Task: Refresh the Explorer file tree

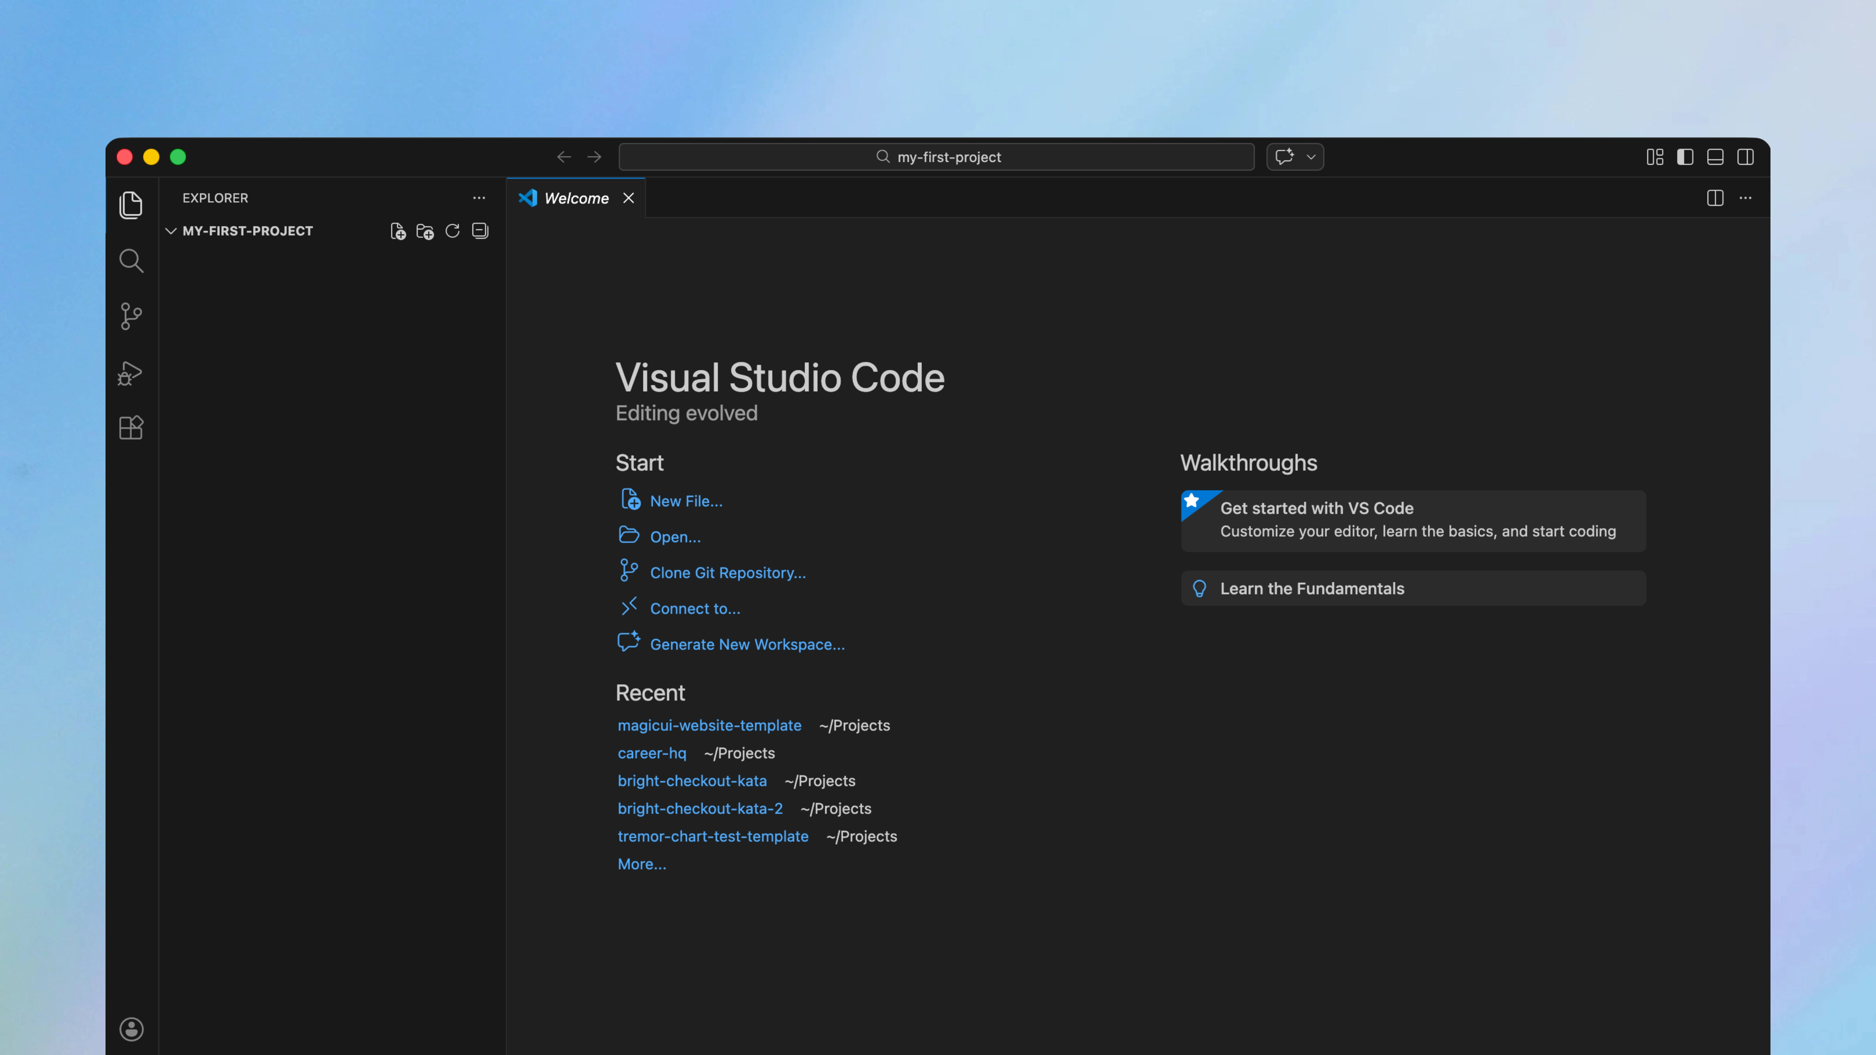Action: click(452, 232)
